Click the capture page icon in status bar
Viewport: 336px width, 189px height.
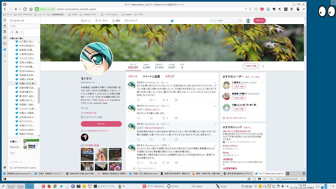click(x=249, y=179)
